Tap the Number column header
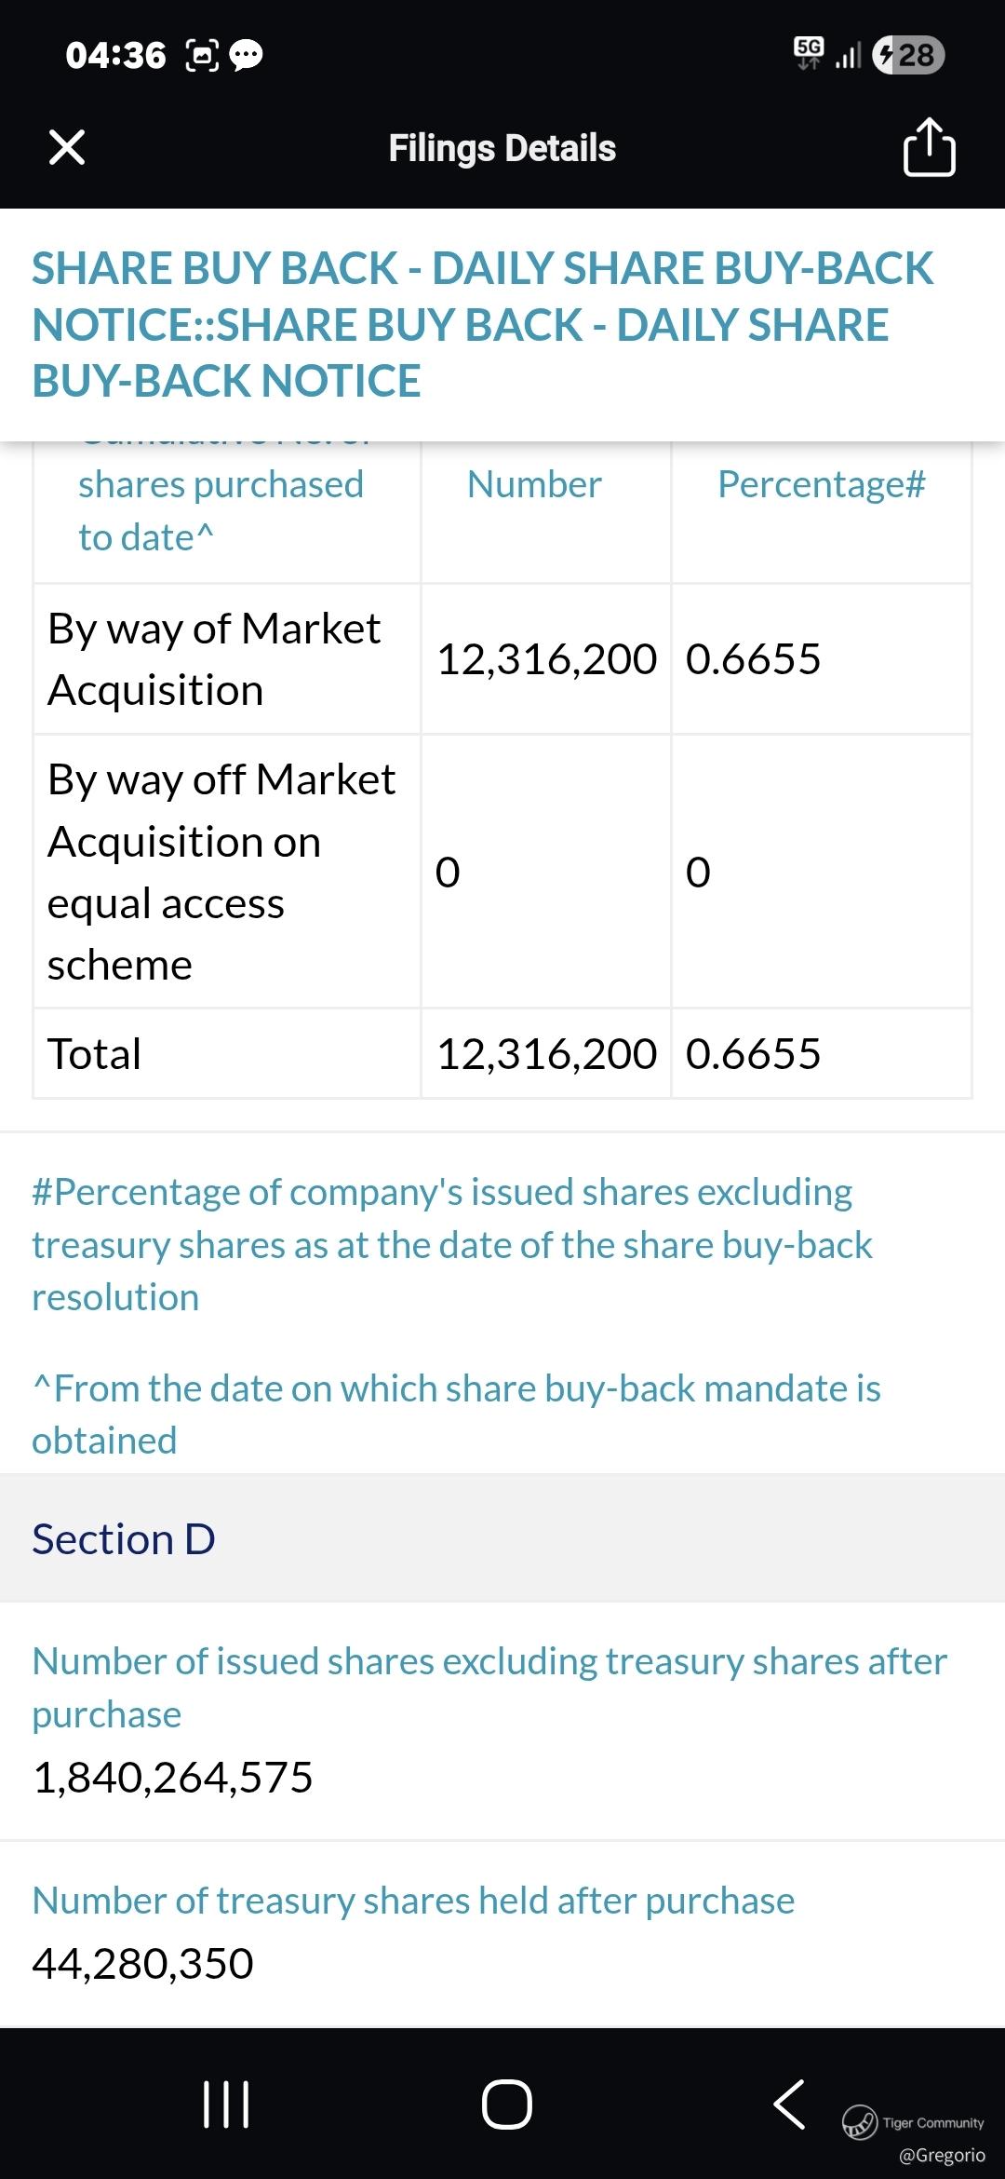 [x=534, y=484]
